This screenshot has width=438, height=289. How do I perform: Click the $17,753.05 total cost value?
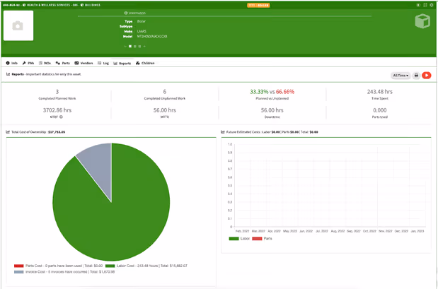(57, 132)
